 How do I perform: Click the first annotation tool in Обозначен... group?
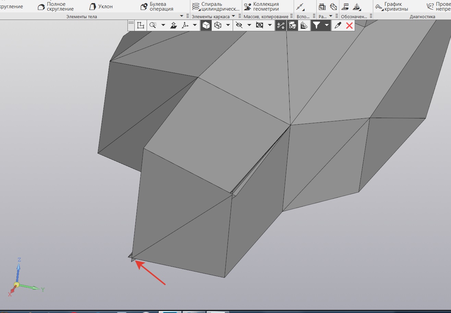[x=346, y=7]
